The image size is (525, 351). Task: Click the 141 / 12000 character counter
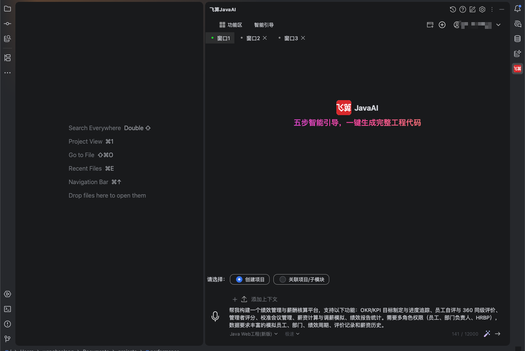tap(465, 334)
